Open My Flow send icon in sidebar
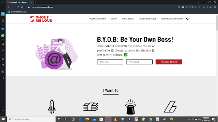This screenshot has width=218, height=122. (3, 50)
